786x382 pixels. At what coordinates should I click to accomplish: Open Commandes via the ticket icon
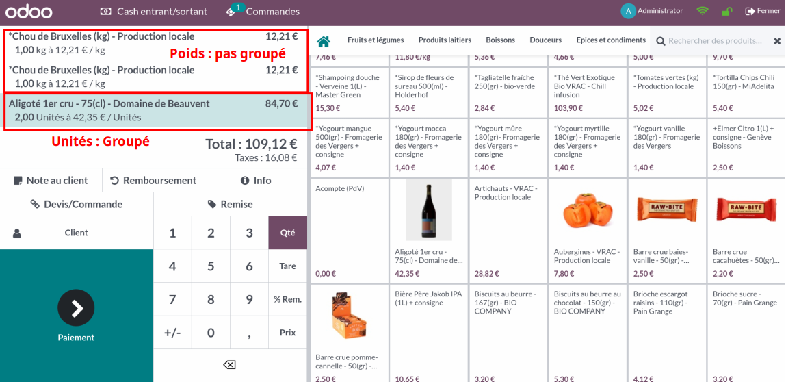click(x=233, y=11)
